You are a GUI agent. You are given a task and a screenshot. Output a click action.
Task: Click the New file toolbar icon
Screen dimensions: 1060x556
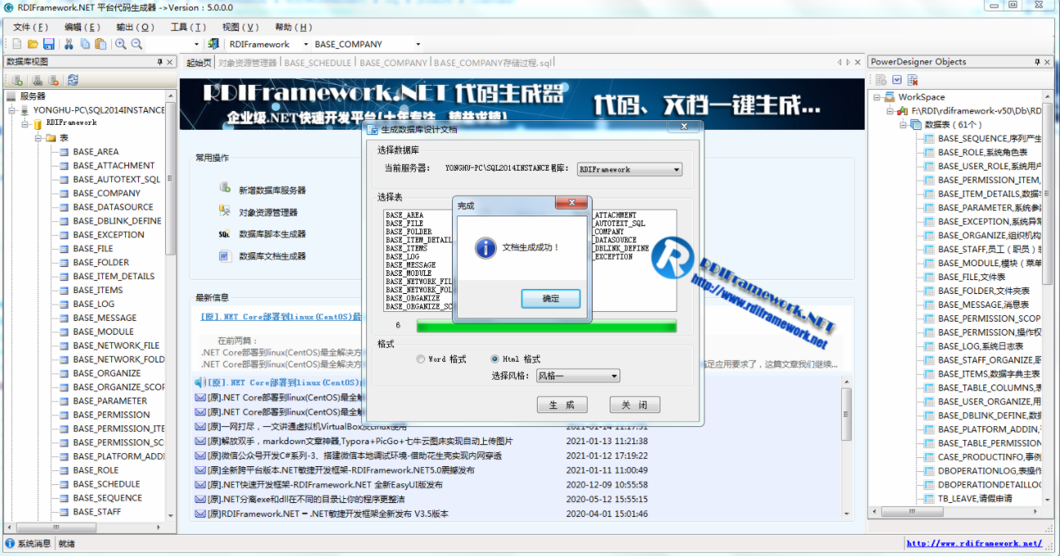click(17, 44)
